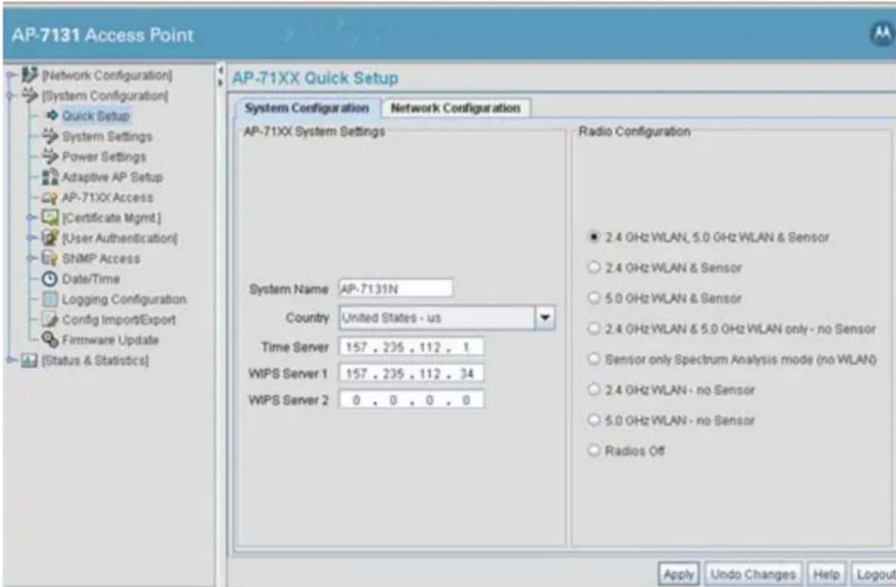Open System Settings in the tree
This screenshot has height=587, width=896.
(x=107, y=135)
